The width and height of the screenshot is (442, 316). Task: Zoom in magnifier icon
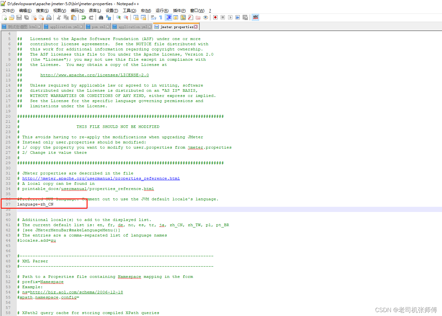(119, 17)
